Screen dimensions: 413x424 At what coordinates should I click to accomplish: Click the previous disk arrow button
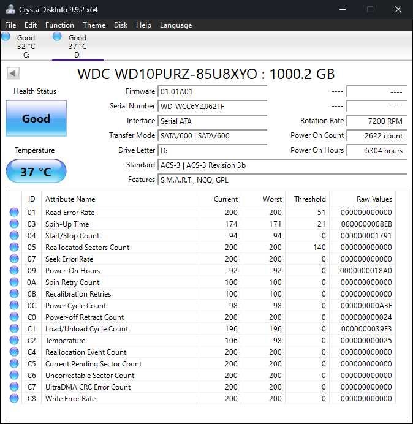[13, 73]
